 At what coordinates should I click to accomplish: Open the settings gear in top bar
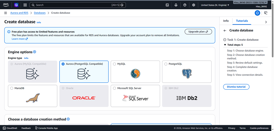coord(194,5)
